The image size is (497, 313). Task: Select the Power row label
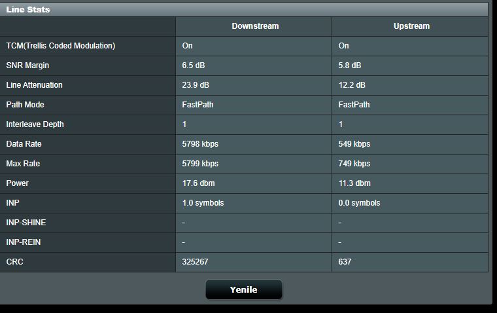[18, 183]
